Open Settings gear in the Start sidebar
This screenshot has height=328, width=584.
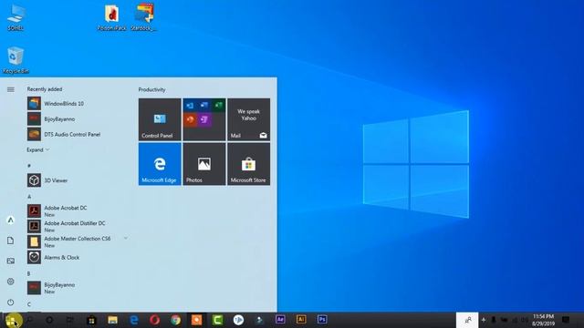11,282
